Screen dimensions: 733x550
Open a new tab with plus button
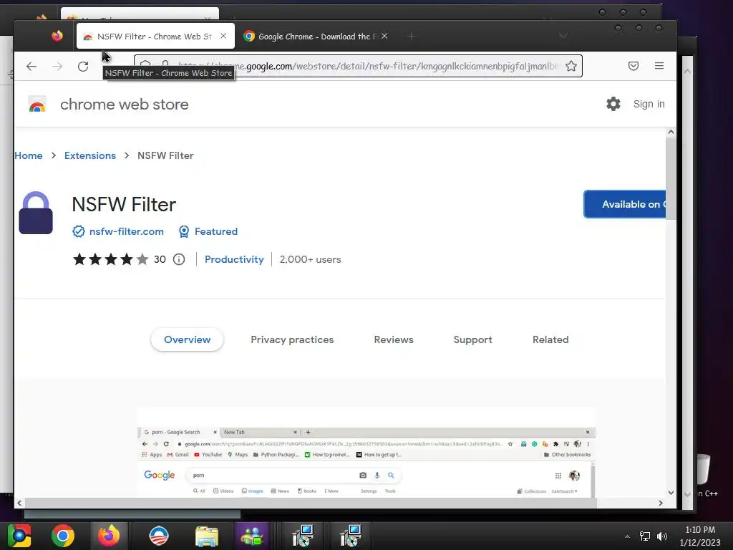[x=411, y=36]
